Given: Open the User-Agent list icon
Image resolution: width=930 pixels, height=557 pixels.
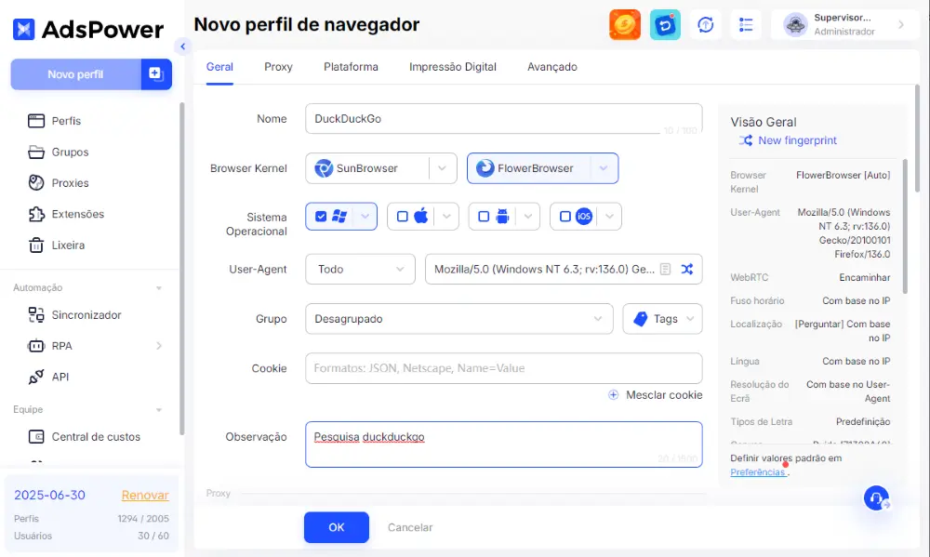Looking at the screenshot, I should pos(666,270).
